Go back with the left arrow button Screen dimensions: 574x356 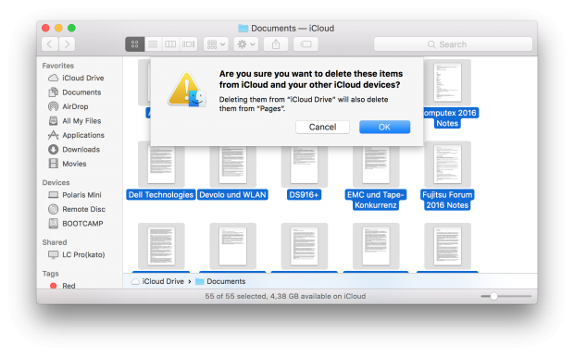[x=50, y=44]
